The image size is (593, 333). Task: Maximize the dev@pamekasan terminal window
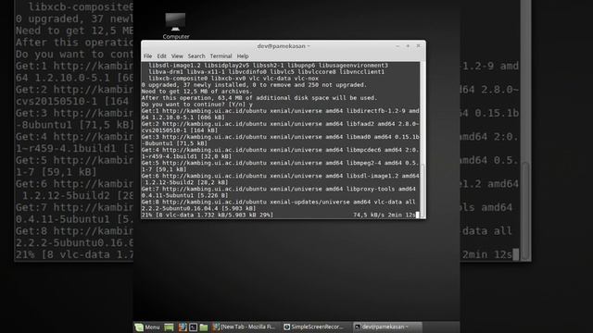click(408, 45)
